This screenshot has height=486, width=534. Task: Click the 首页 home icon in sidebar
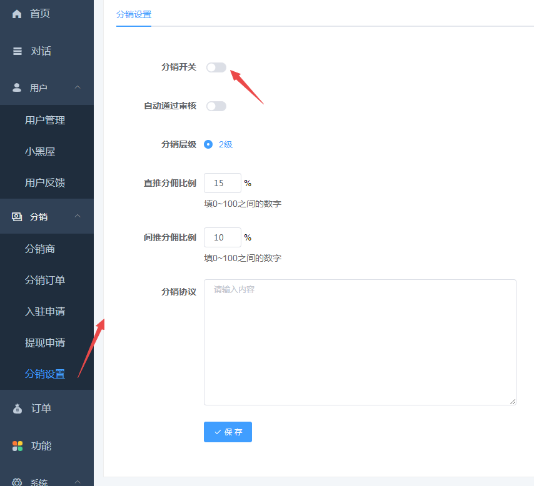[16, 13]
